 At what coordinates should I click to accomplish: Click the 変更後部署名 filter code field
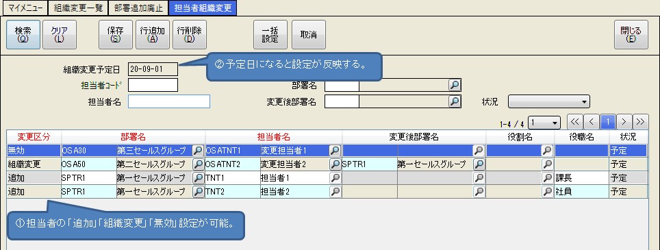[x=342, y=101]
